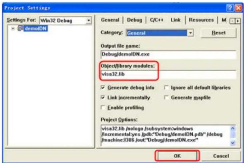This screenshot has width=244, height=163.
Task: Click the Object/library modules field
Action: tap(168, 74)
